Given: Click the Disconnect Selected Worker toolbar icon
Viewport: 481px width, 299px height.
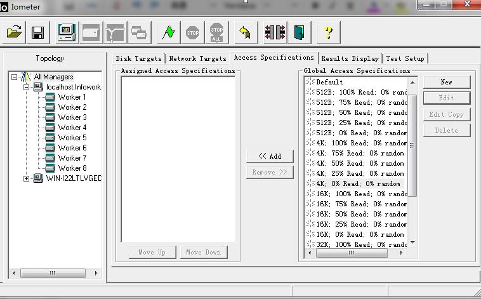Looking at the screenshot, I should 275,32.
